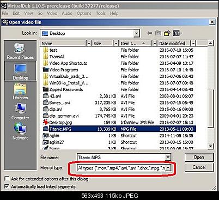Select clip_german.avi file icon

46,116
